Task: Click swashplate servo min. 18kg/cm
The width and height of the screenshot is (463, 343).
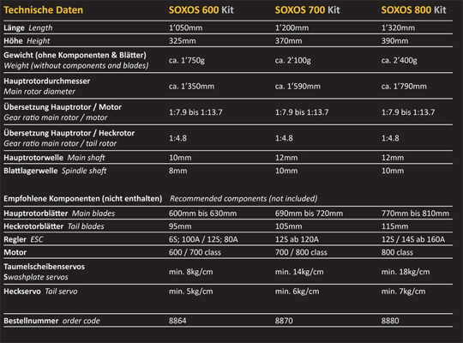Action: 406,272
